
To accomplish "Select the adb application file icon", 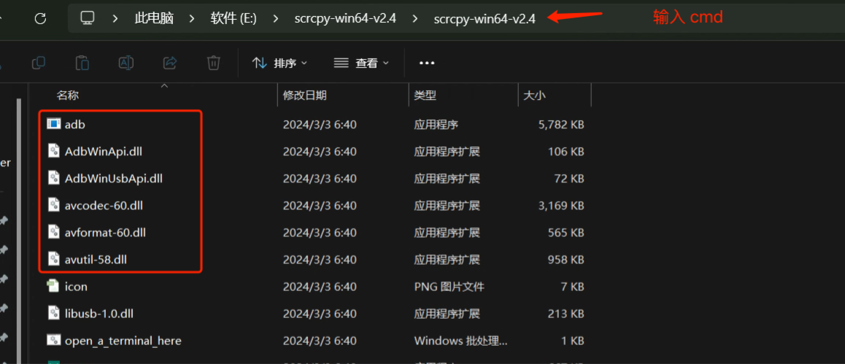I will pyautogui.click(x=53, y=124).
